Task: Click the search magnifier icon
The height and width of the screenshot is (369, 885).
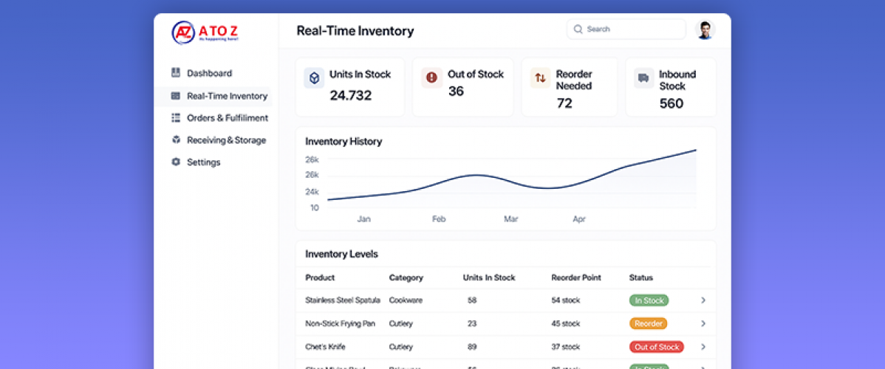Action: (x=578, y=29)
